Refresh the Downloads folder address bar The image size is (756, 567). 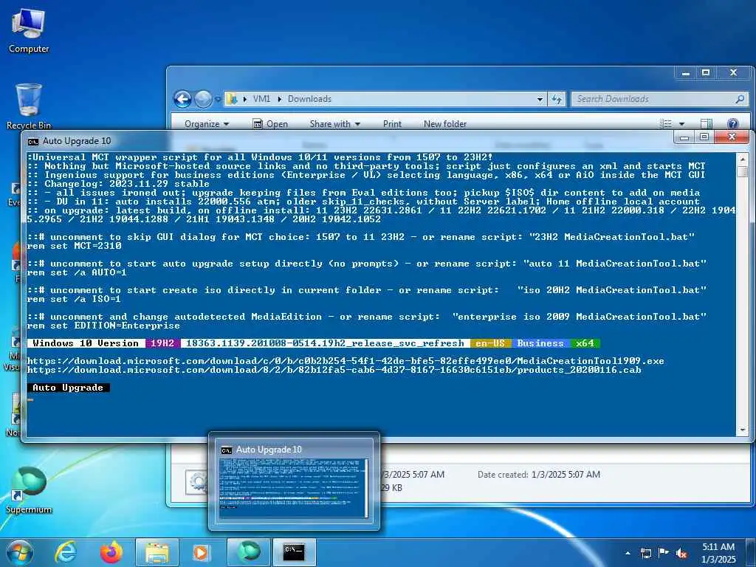tap(557, 100)
